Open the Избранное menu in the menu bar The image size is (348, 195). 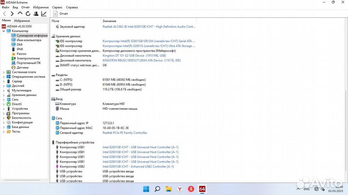tap(41, 7)
